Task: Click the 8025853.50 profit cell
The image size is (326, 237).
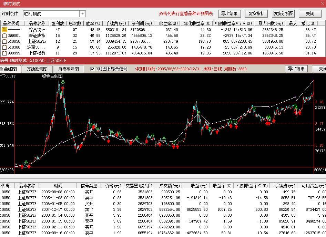Action: point(197,209)
